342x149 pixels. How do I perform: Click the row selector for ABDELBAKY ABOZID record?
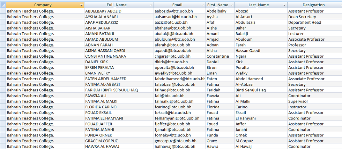[3, 11]
